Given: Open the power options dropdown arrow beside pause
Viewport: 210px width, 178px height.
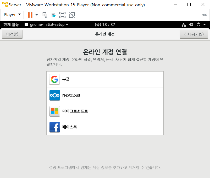Looking at the screenshot, I should click(37, 15).
